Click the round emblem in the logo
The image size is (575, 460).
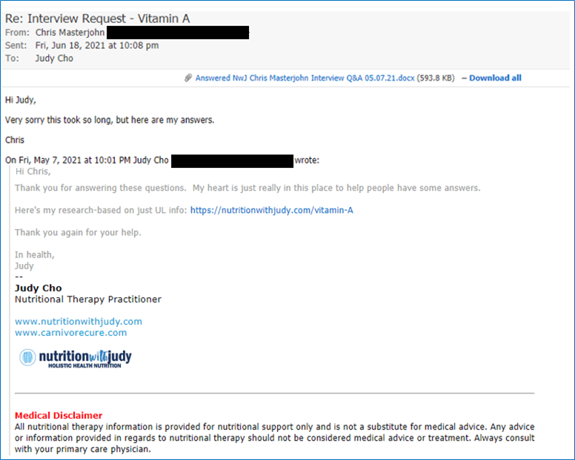[x=27, y=358]
